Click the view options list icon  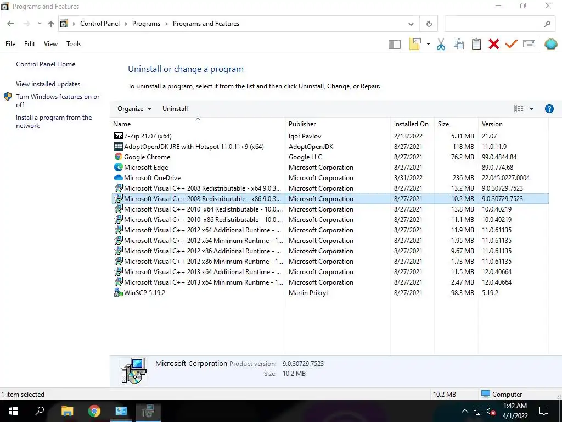tap(518, 109)
